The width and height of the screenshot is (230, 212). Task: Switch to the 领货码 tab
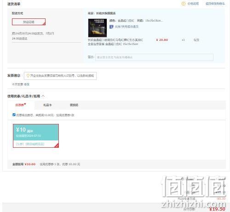coord(74,105)
